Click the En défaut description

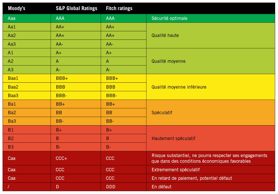pos(162,187)
